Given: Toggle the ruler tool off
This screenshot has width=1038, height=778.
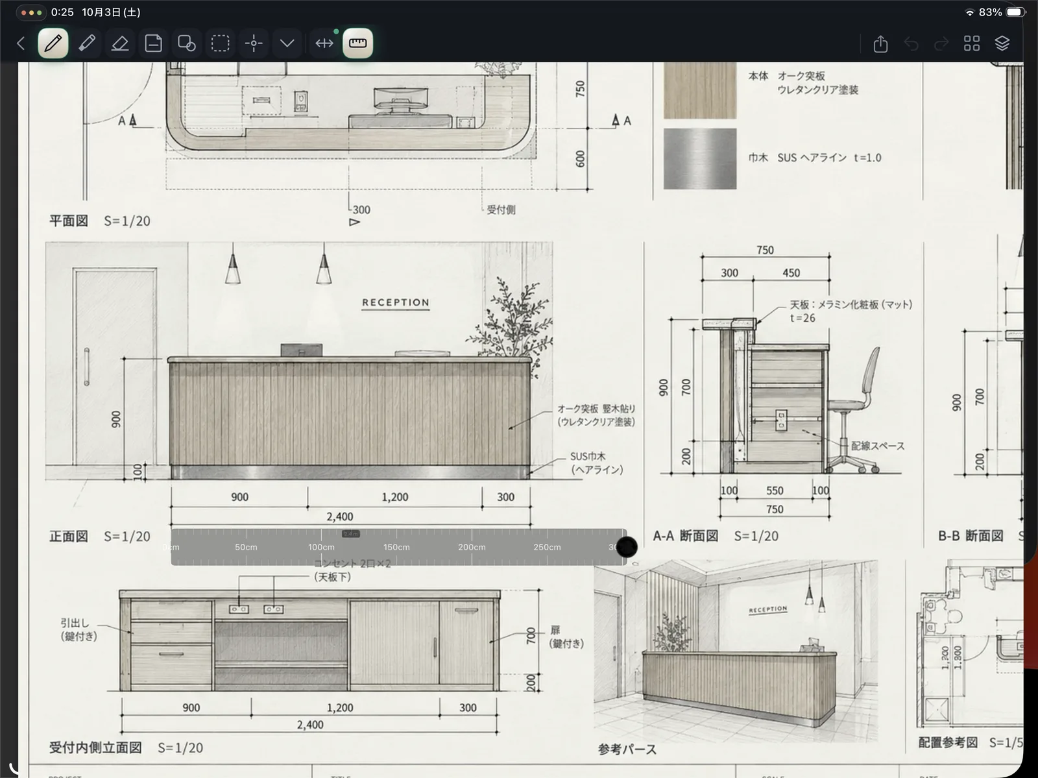Looking at the screenshot, I should [x=358, y=43].
